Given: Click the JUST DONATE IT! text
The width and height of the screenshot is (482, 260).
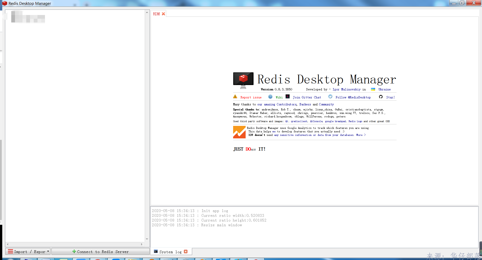Looking at the screenshot, I should pyautogui.click(x=249, y=149).
